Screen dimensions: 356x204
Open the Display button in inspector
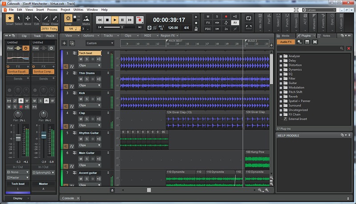18,198
